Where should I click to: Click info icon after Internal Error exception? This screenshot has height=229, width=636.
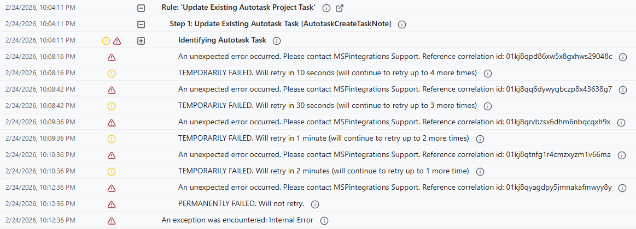click(324, 221)
